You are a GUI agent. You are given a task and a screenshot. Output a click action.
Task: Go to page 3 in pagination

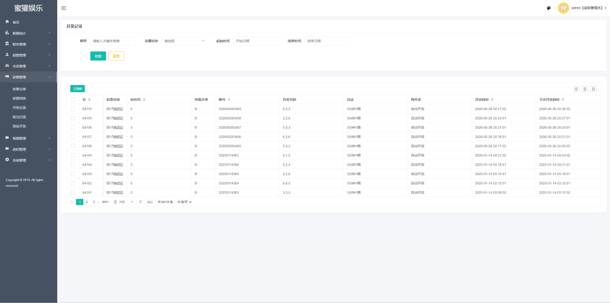tap(94, 202)
